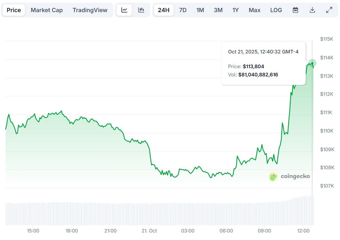Image resolution: width=340 pixels, height=240 pixels.
Task: Show the 1Y price history
Action: (236, 10)
